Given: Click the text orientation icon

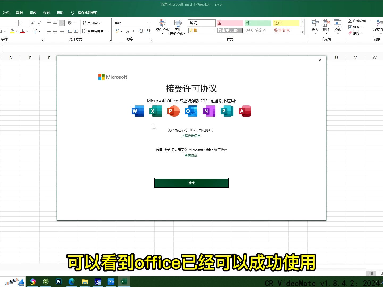Looking at the screenshot, I should [70, 23].
